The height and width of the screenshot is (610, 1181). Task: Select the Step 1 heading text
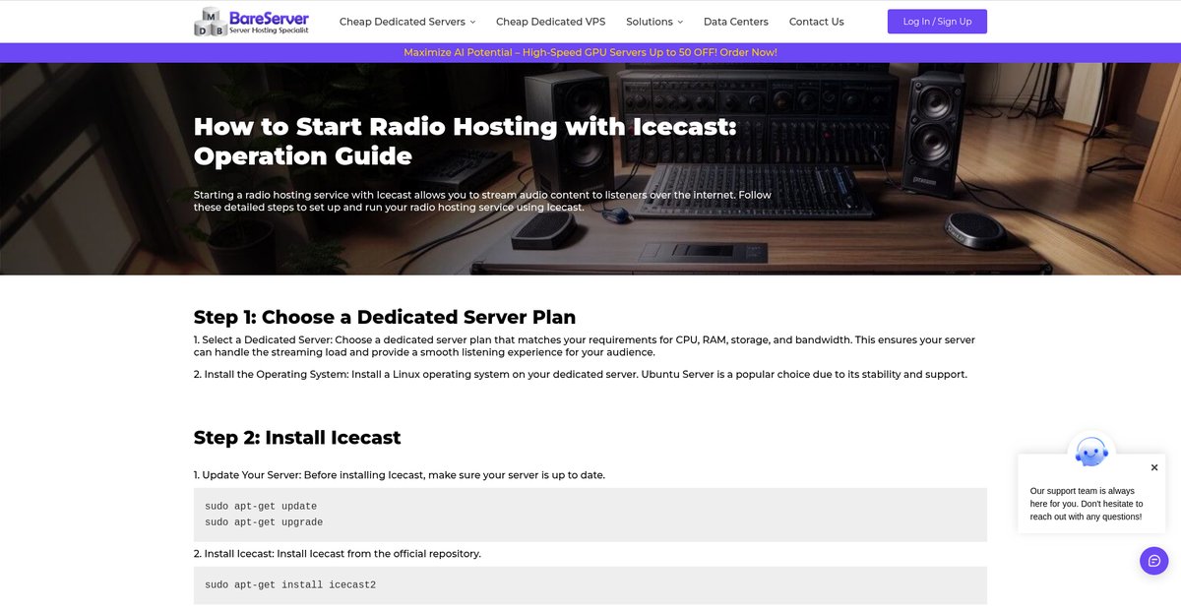coord(385,317)
